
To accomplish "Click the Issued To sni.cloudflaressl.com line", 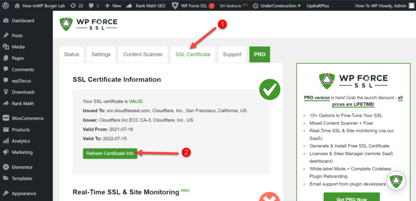I will 165,111.
